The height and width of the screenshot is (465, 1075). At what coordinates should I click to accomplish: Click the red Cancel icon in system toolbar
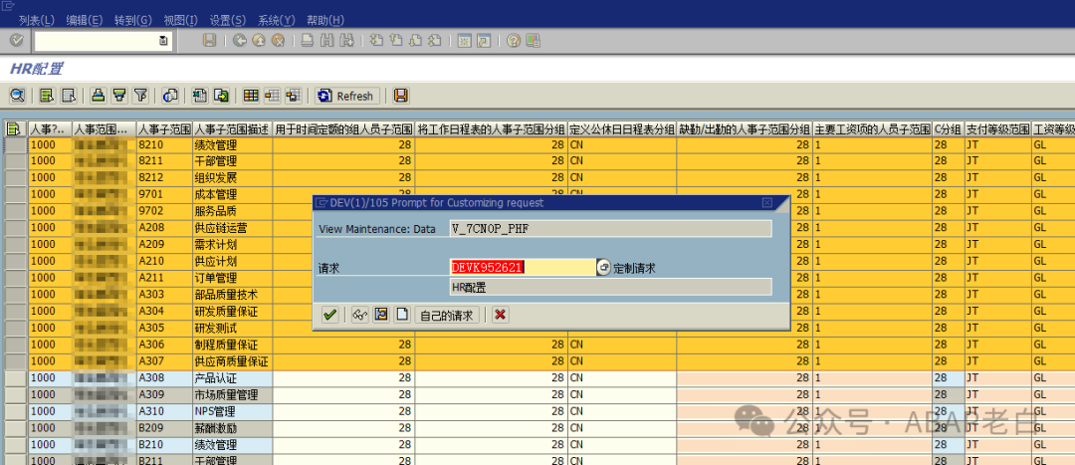click(x=278, y=41)
